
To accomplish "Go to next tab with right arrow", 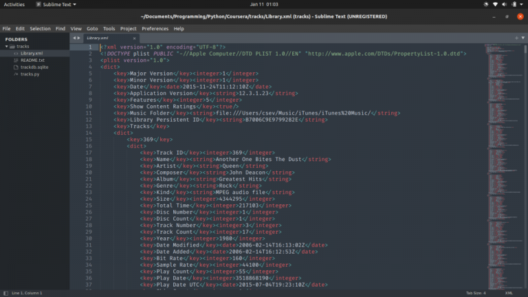I will (x=79, y=38).
